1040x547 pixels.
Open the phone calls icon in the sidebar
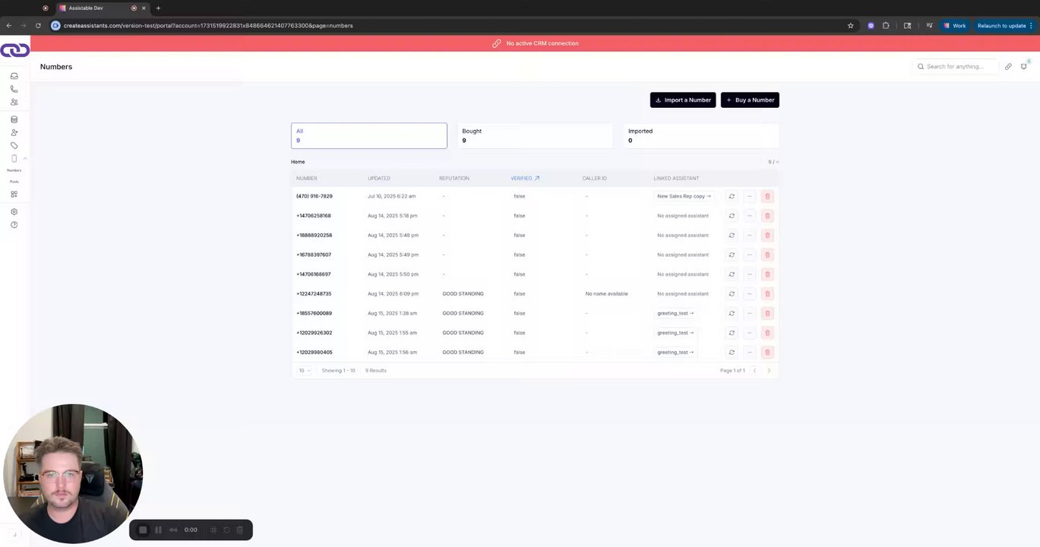[x=14, y=89]
